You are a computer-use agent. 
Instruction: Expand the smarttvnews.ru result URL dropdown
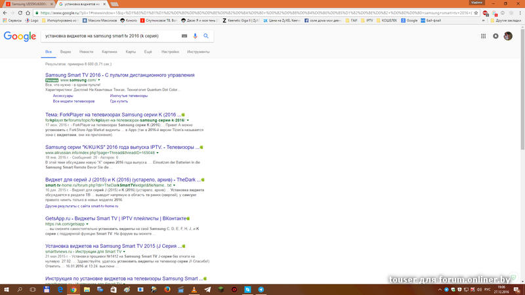pos(124,252)
